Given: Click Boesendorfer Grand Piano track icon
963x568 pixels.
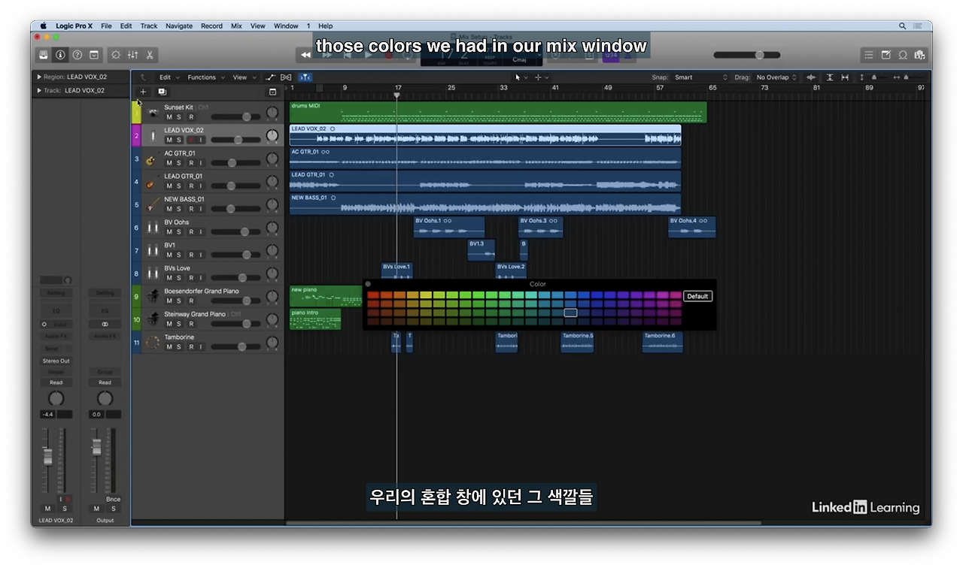Looking at the screenshot, I should (153, 297).
